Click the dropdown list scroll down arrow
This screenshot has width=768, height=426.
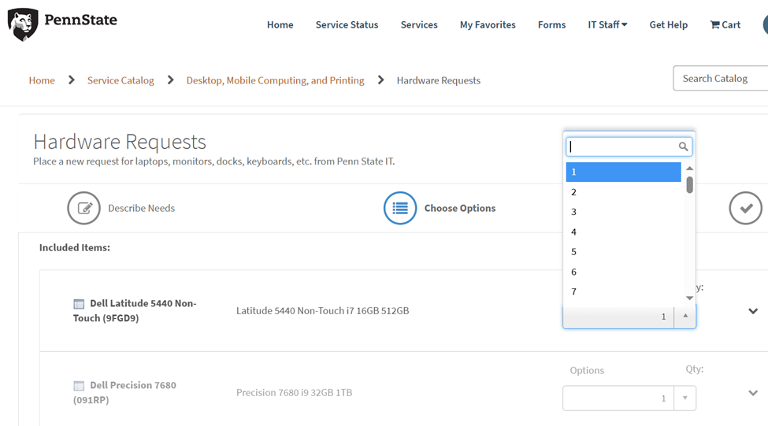pos(690,298)
